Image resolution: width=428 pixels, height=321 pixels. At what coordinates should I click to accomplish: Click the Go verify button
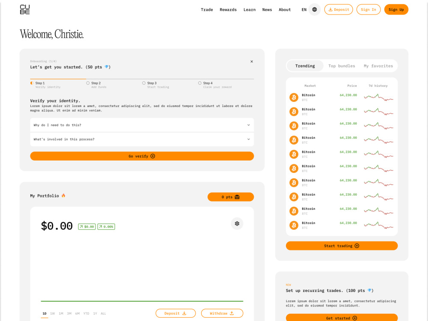pos(142,156)
